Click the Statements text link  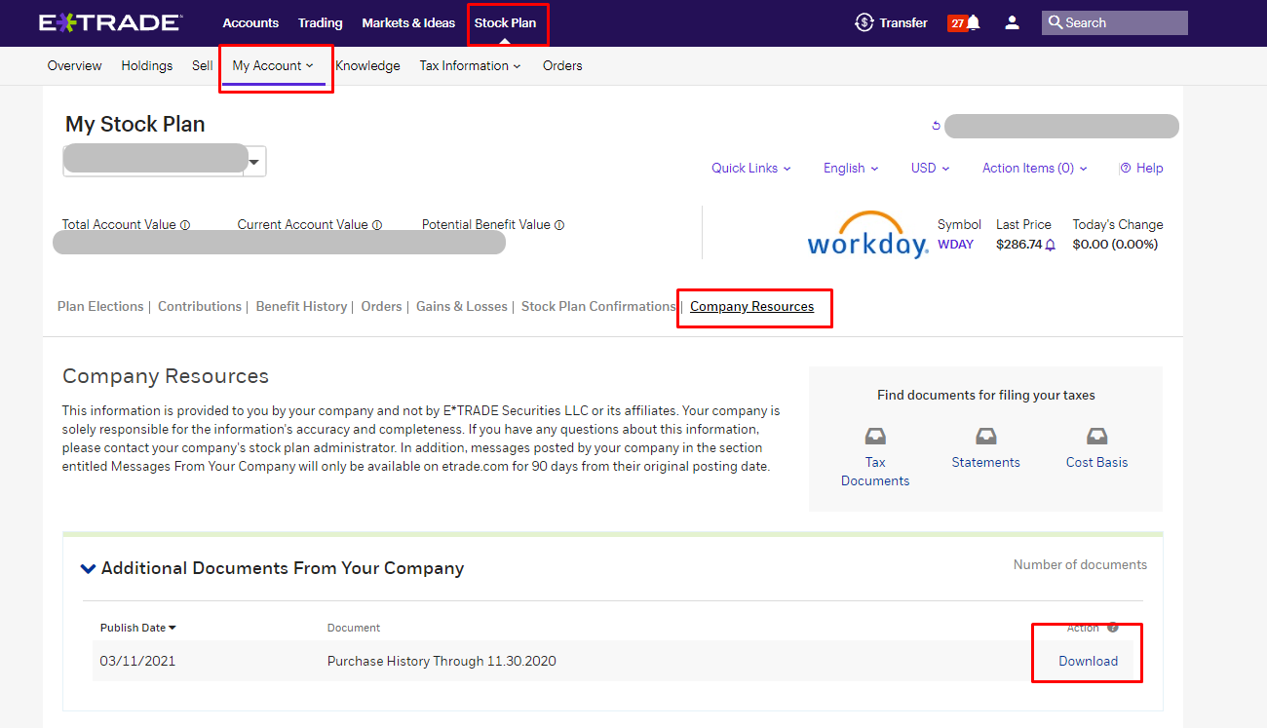pyautogui.click(x=986, y=462)
